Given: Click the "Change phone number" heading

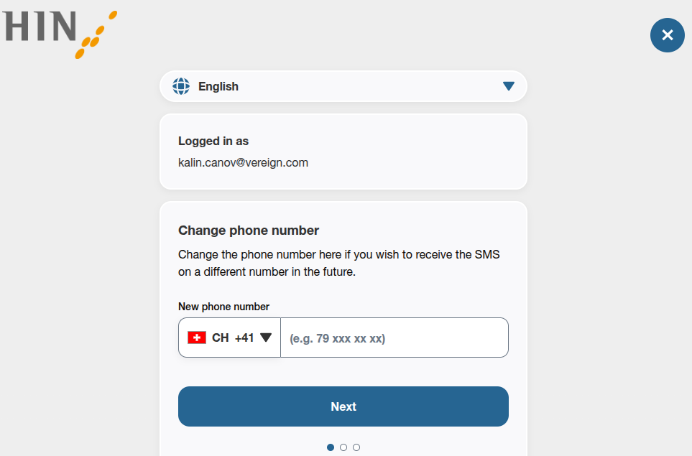Looking at the screenshot, I should point(249,231).
